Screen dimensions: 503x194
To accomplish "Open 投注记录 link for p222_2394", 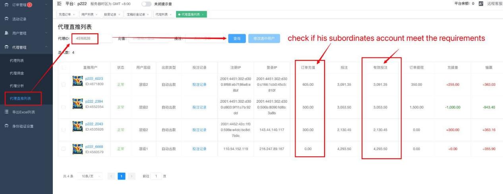I will [199, 107].
